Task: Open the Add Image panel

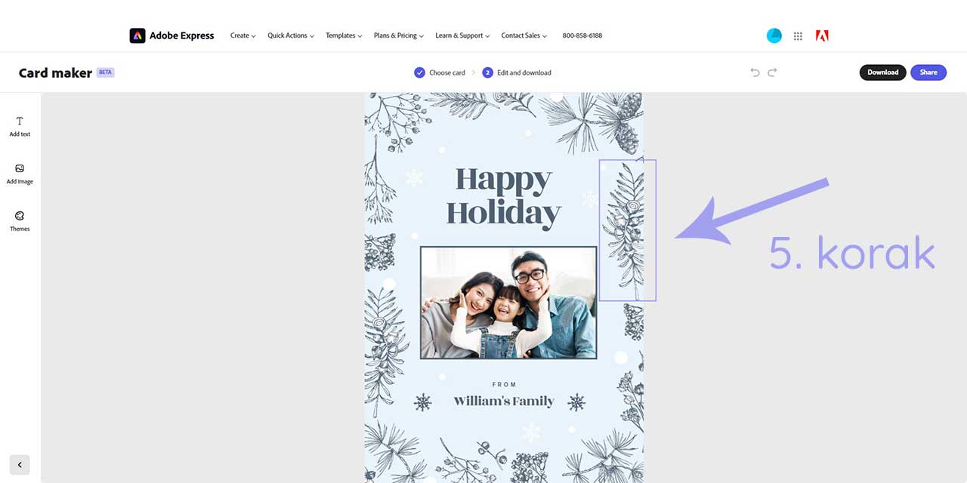Action: point(19,174)
